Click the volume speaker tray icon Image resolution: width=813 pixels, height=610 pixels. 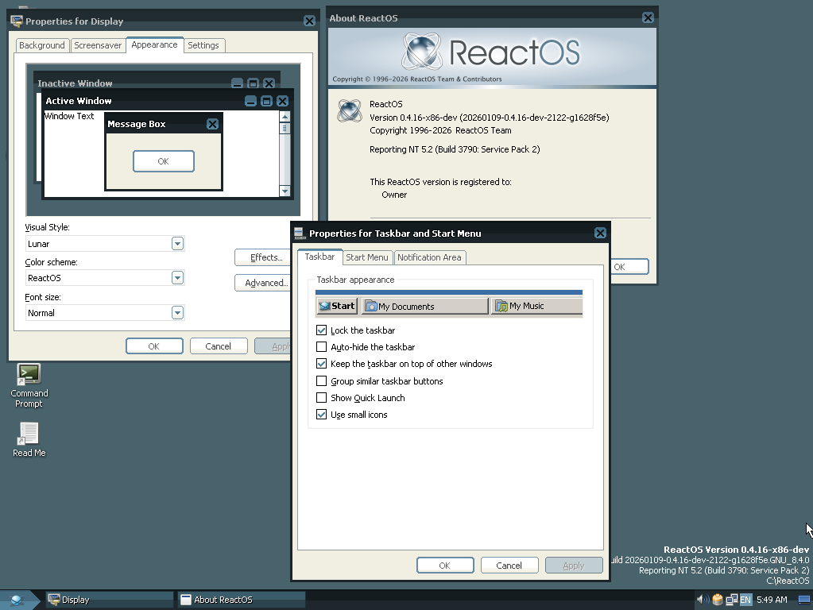coord(703,600)
